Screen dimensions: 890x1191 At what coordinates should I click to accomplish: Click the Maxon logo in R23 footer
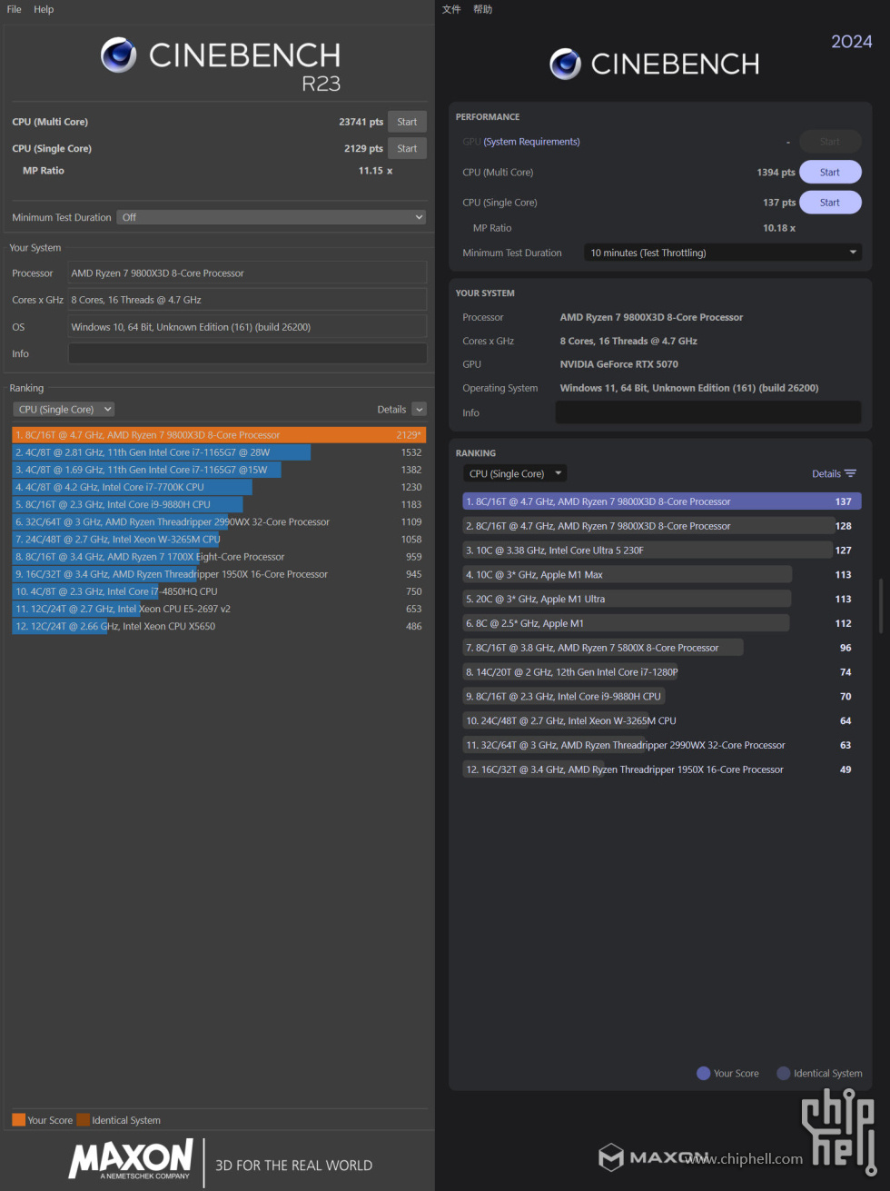click(132, 1159)
